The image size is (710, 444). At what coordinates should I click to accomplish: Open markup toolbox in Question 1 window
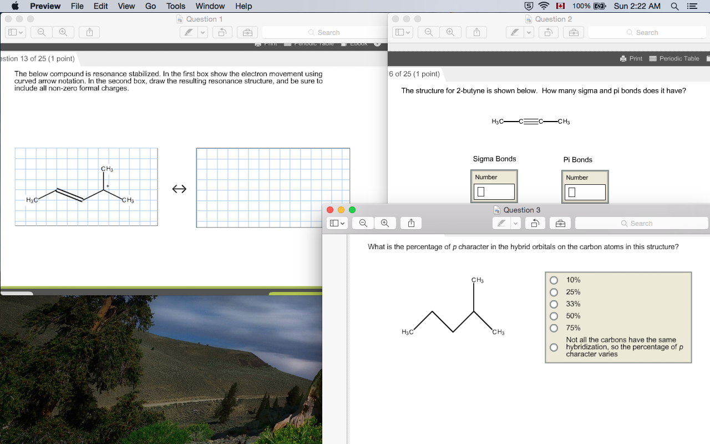247,32
